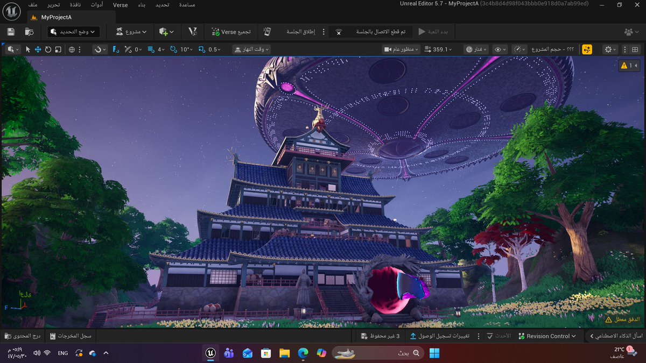
Task: Open سجل المخرجات output log
Action: point(71,336)
